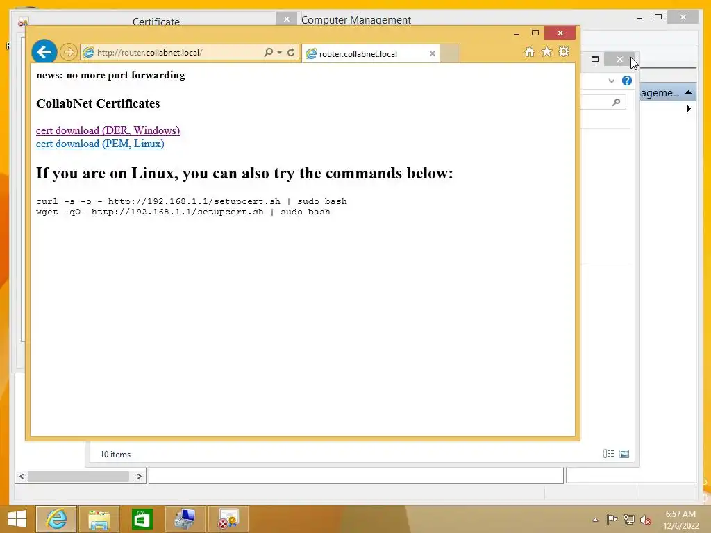Click 'news: no more port forwarding' text
Viewport: 711px width, 533px height.
tap(110, 75)
